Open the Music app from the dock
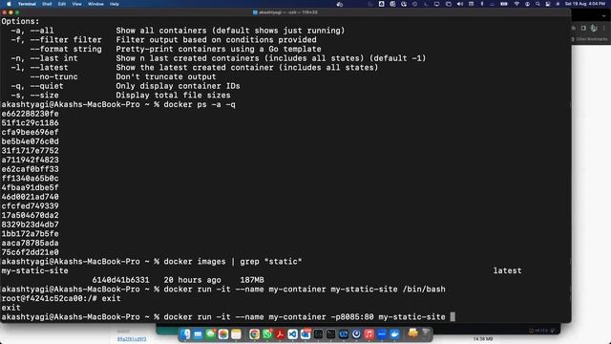This screenshot has width=611, height=344. (369, 334)
